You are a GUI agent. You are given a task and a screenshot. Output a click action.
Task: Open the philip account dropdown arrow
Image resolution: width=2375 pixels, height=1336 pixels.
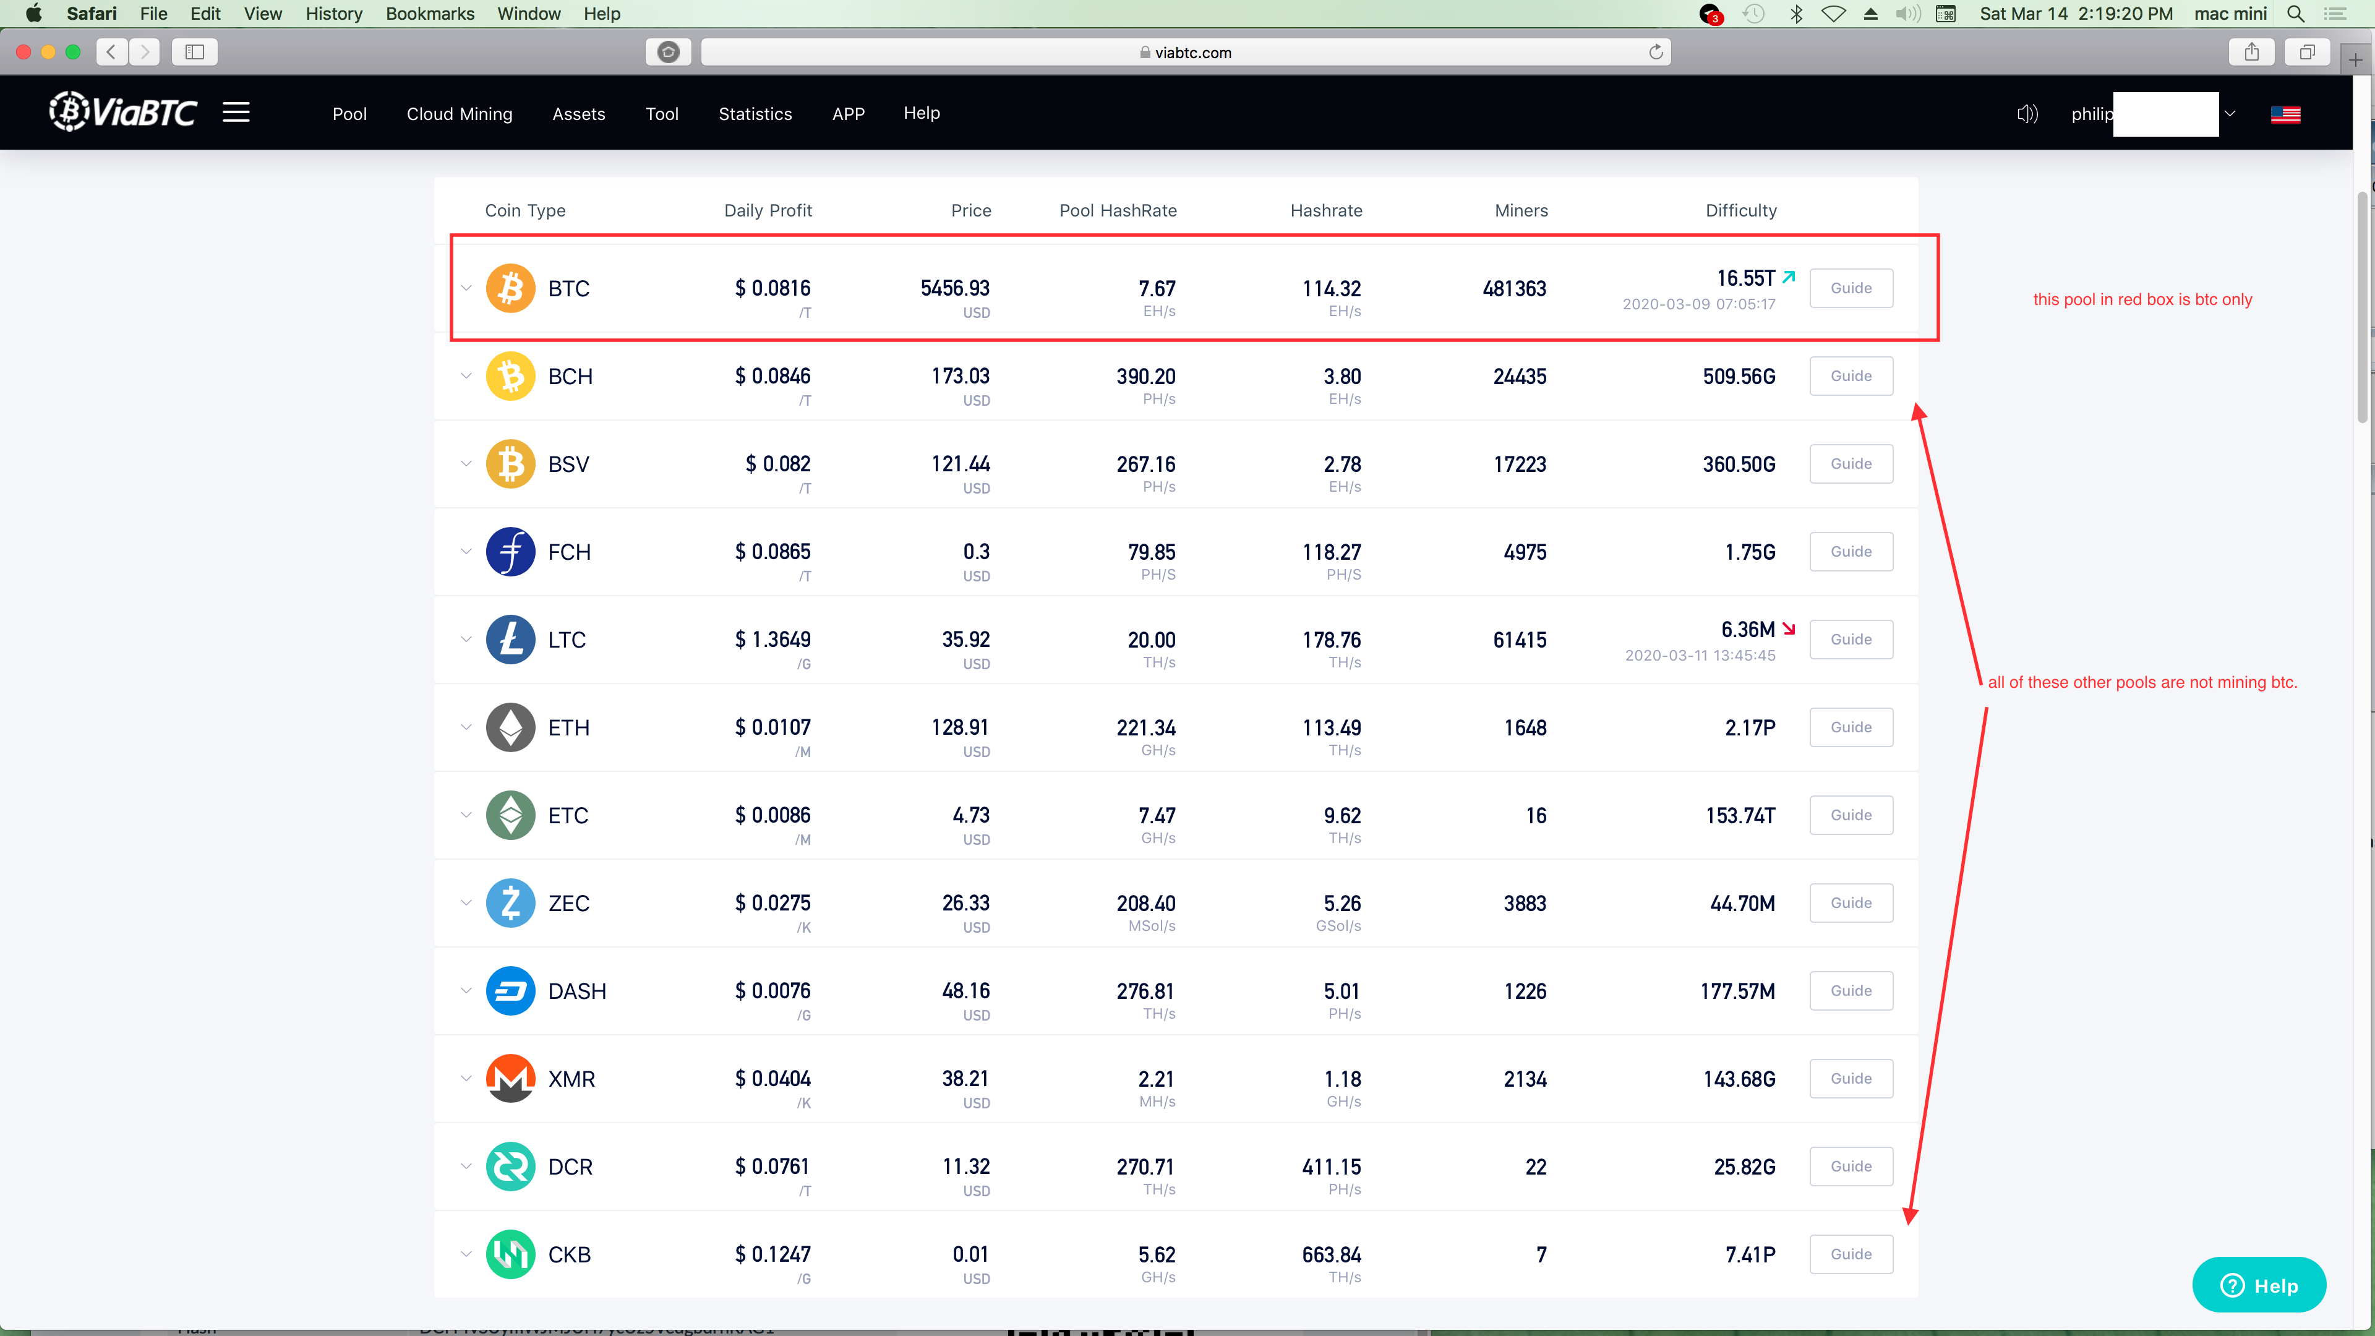(x=2229, y=114)
